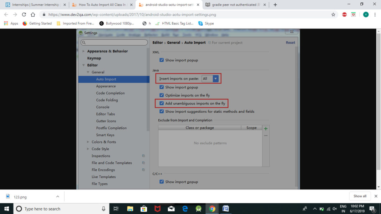The height and width of the screenshot is (214, 381).
Task: Click the Reset link in Settings
Action: pyautogui.click(x=290, y=42)
